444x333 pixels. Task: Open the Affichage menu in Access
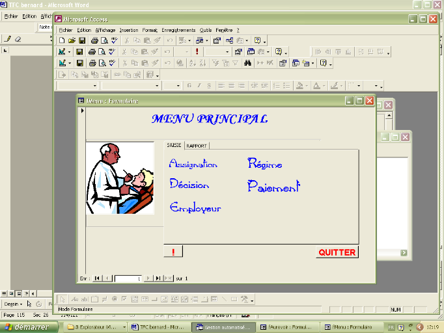(x=105, y=31)
